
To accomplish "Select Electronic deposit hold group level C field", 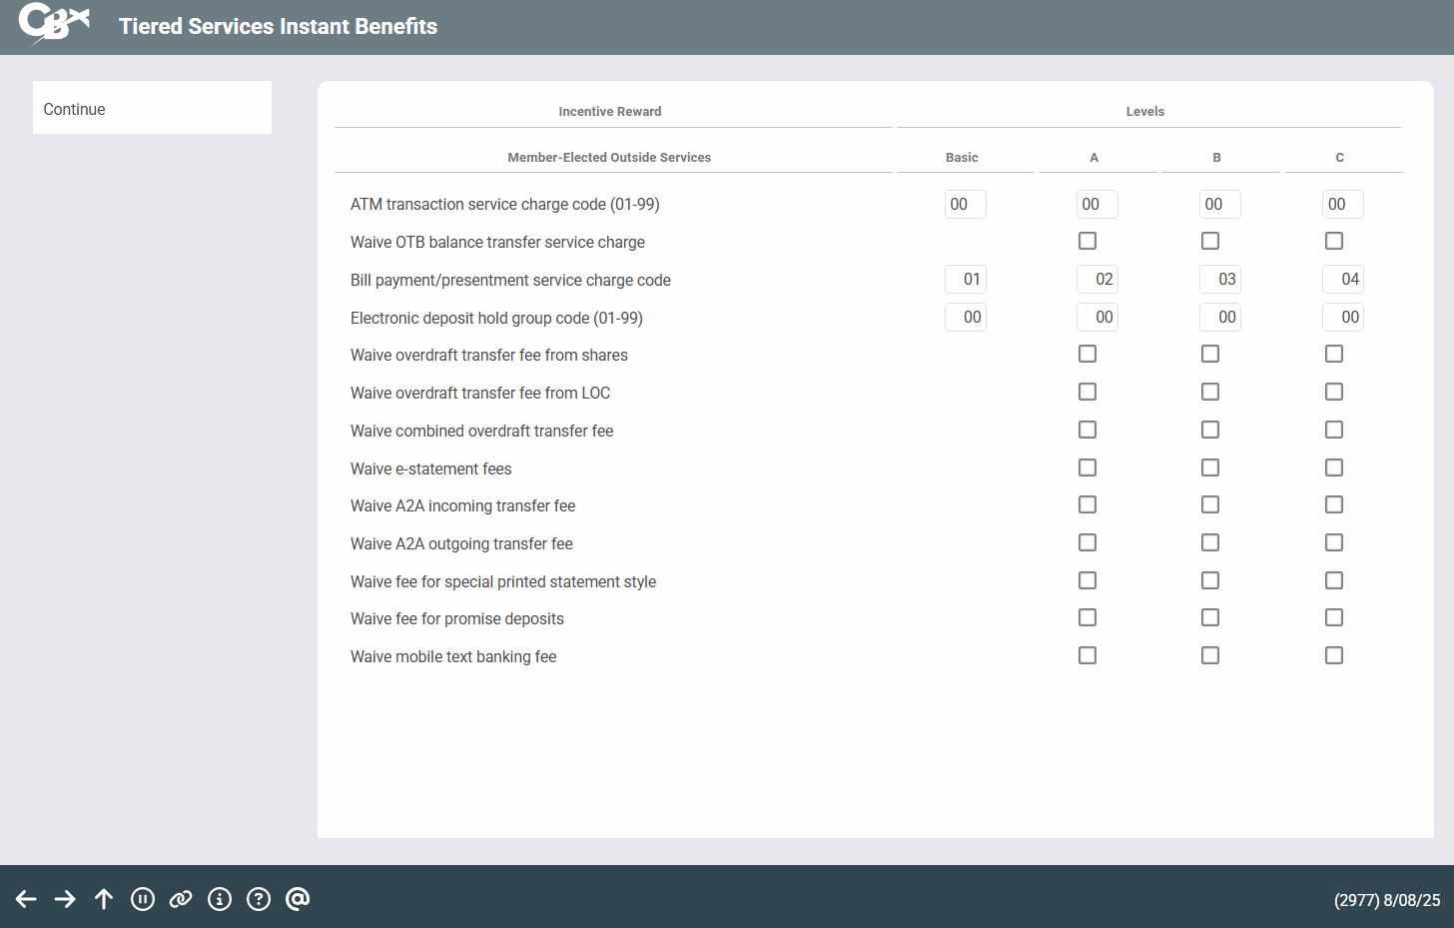I will (1342, 317).
